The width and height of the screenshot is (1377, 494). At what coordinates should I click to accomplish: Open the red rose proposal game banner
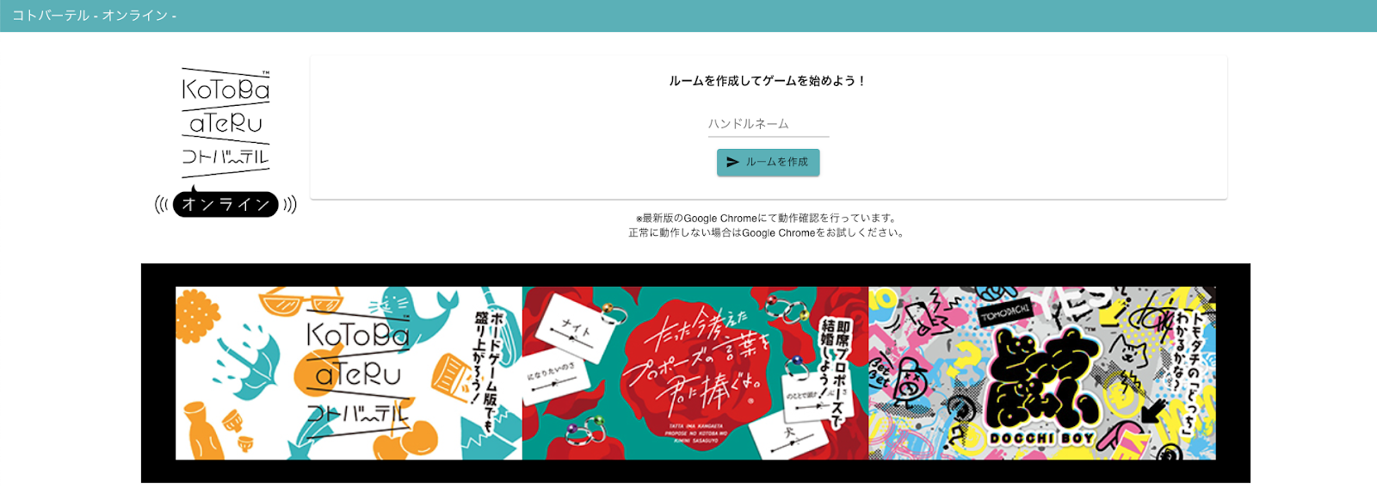click(x=695, y=373)
